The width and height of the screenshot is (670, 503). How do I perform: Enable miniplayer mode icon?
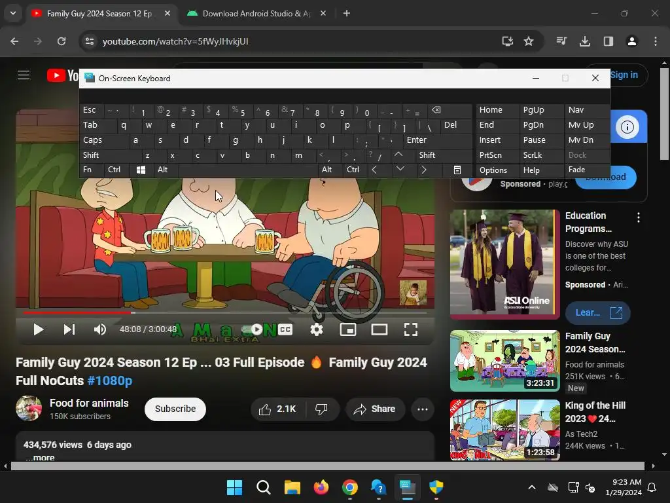click(x=348, y=329)
